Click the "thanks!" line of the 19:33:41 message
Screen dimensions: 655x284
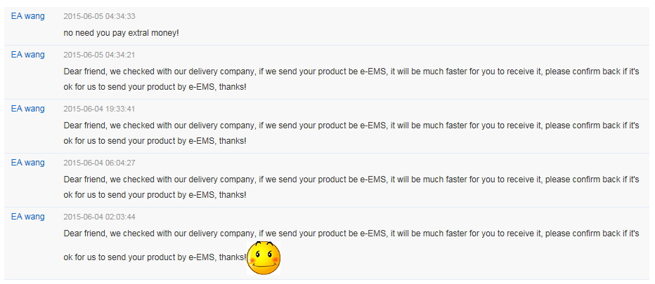[155, 141]
